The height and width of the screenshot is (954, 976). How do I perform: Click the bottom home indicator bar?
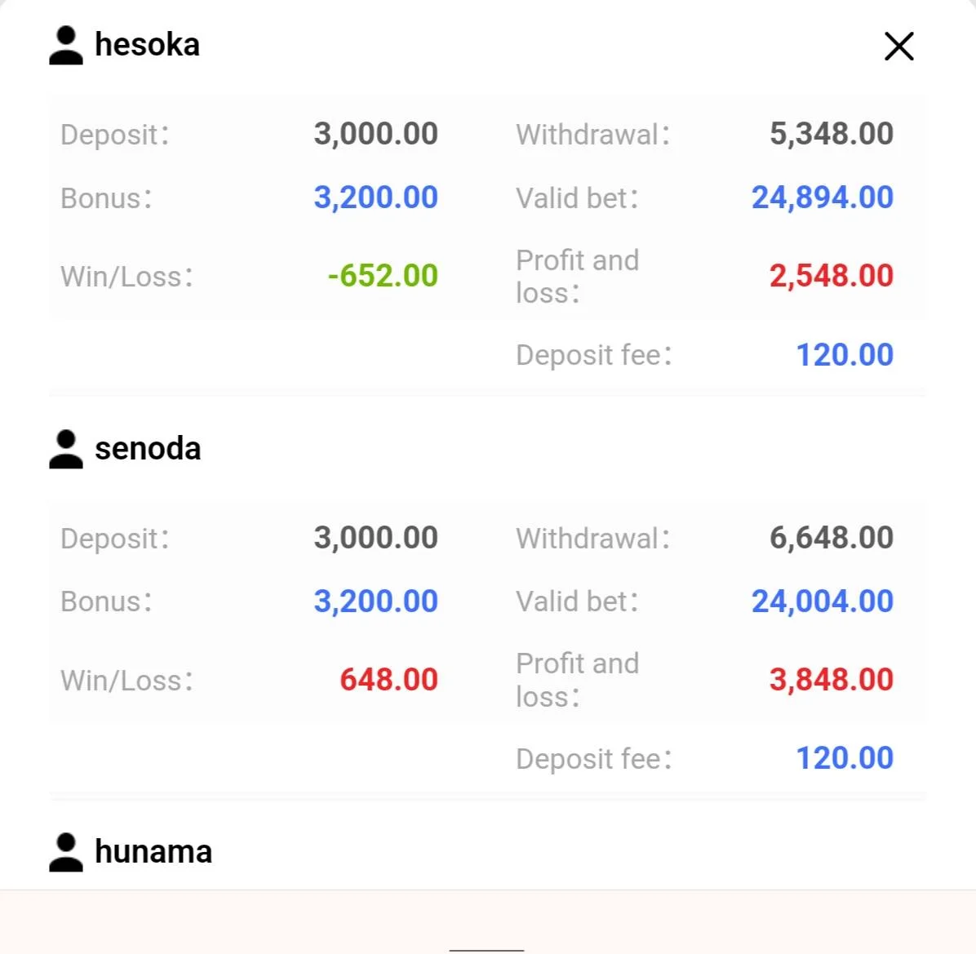(486, 950)
